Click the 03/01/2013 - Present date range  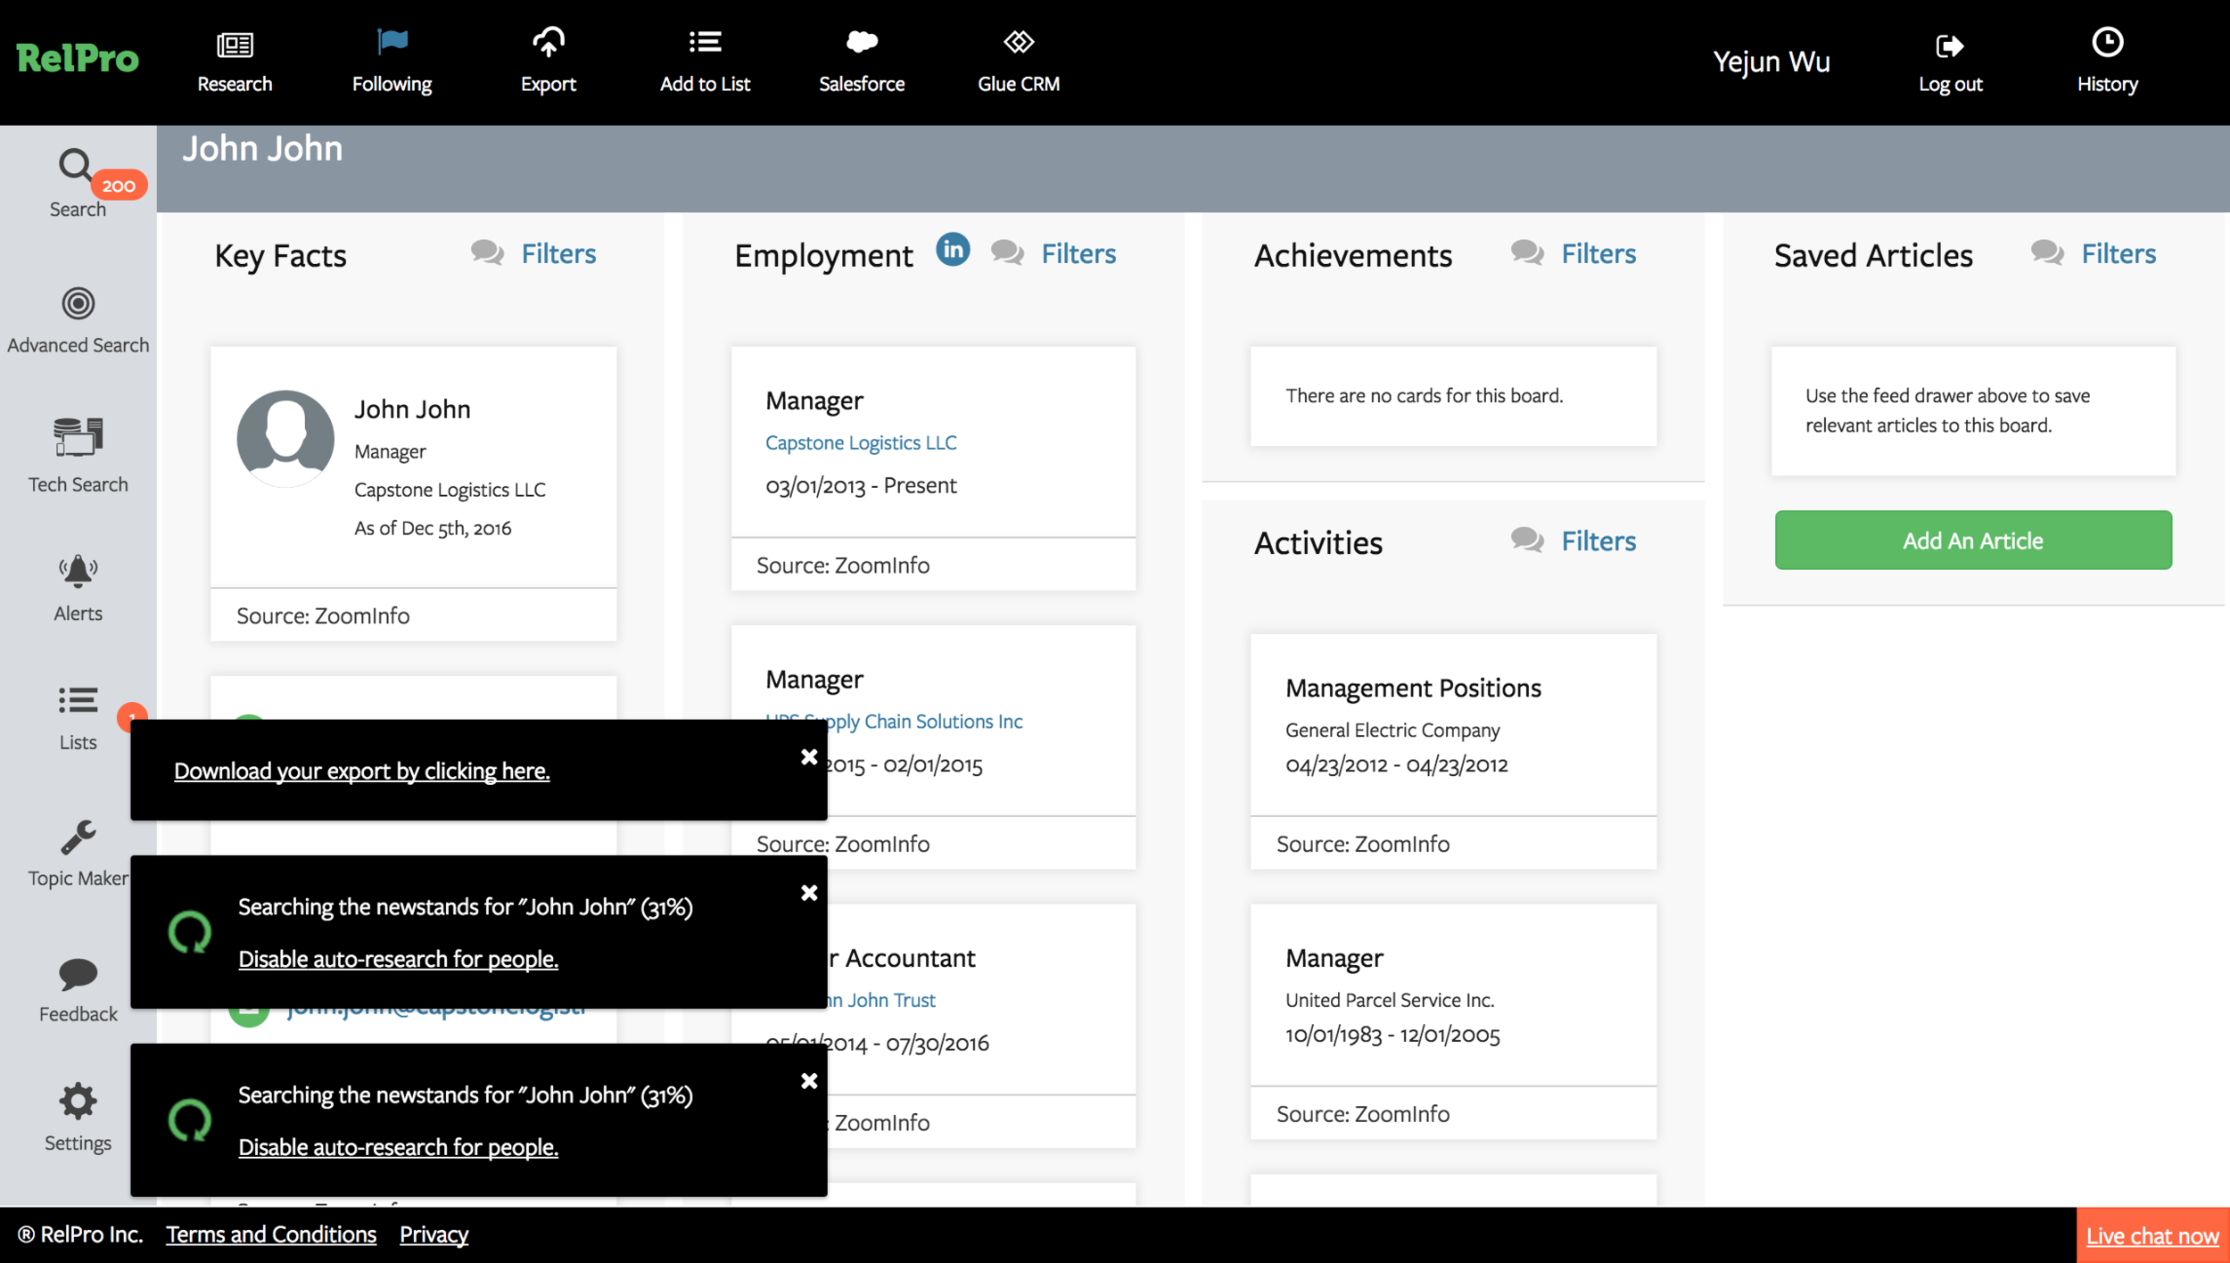[x=861, y=485]
